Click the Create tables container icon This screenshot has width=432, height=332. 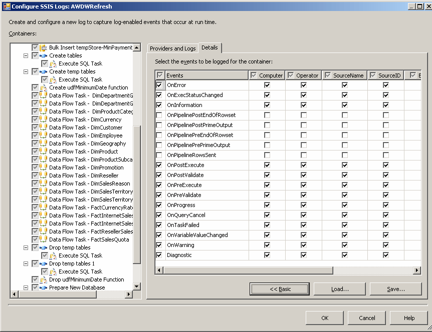click(43, 55)
